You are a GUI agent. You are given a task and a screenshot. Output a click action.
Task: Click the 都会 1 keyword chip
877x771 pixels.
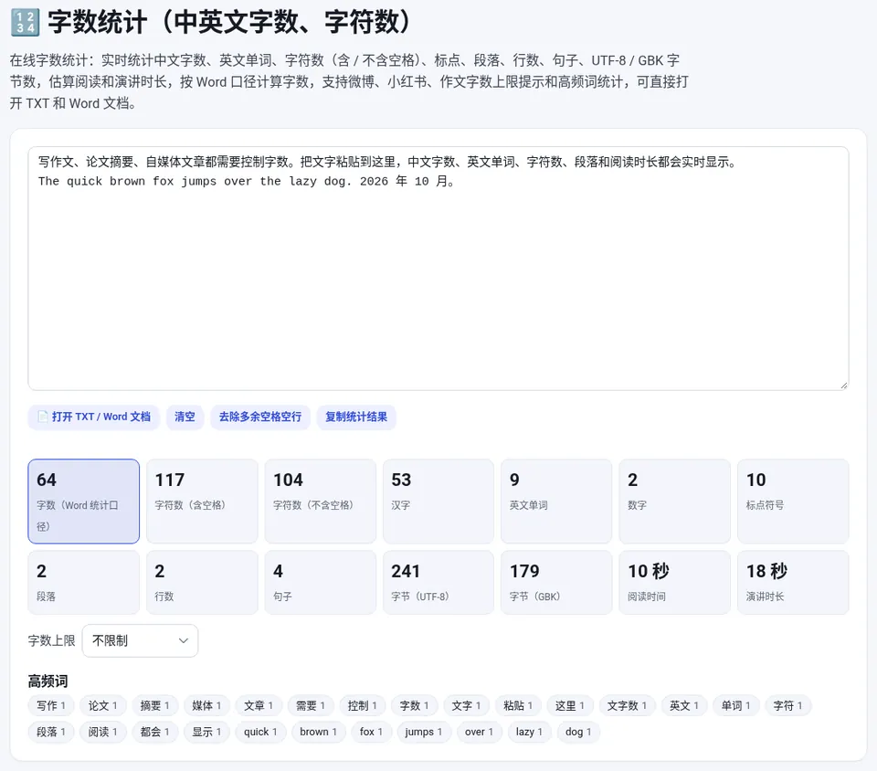pos(155,732)
